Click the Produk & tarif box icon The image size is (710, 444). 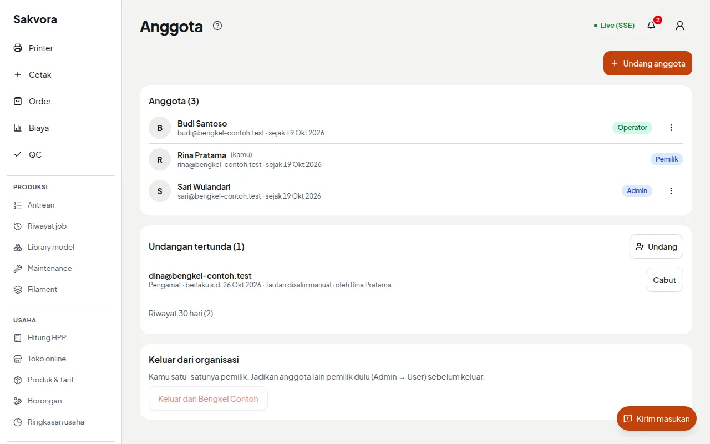[x=18, y=380]
